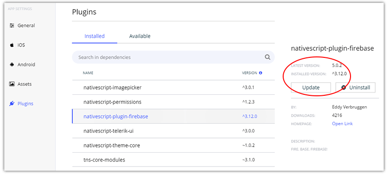Select nativescript-telerik-ui row
Image resolution: width=388 pixels, height=175 pixels.
tap(173, 131)
